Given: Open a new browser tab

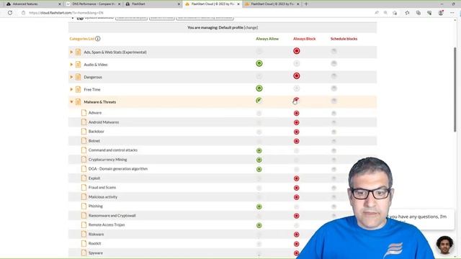Looking at the screenshot, I should click(306, 4).
